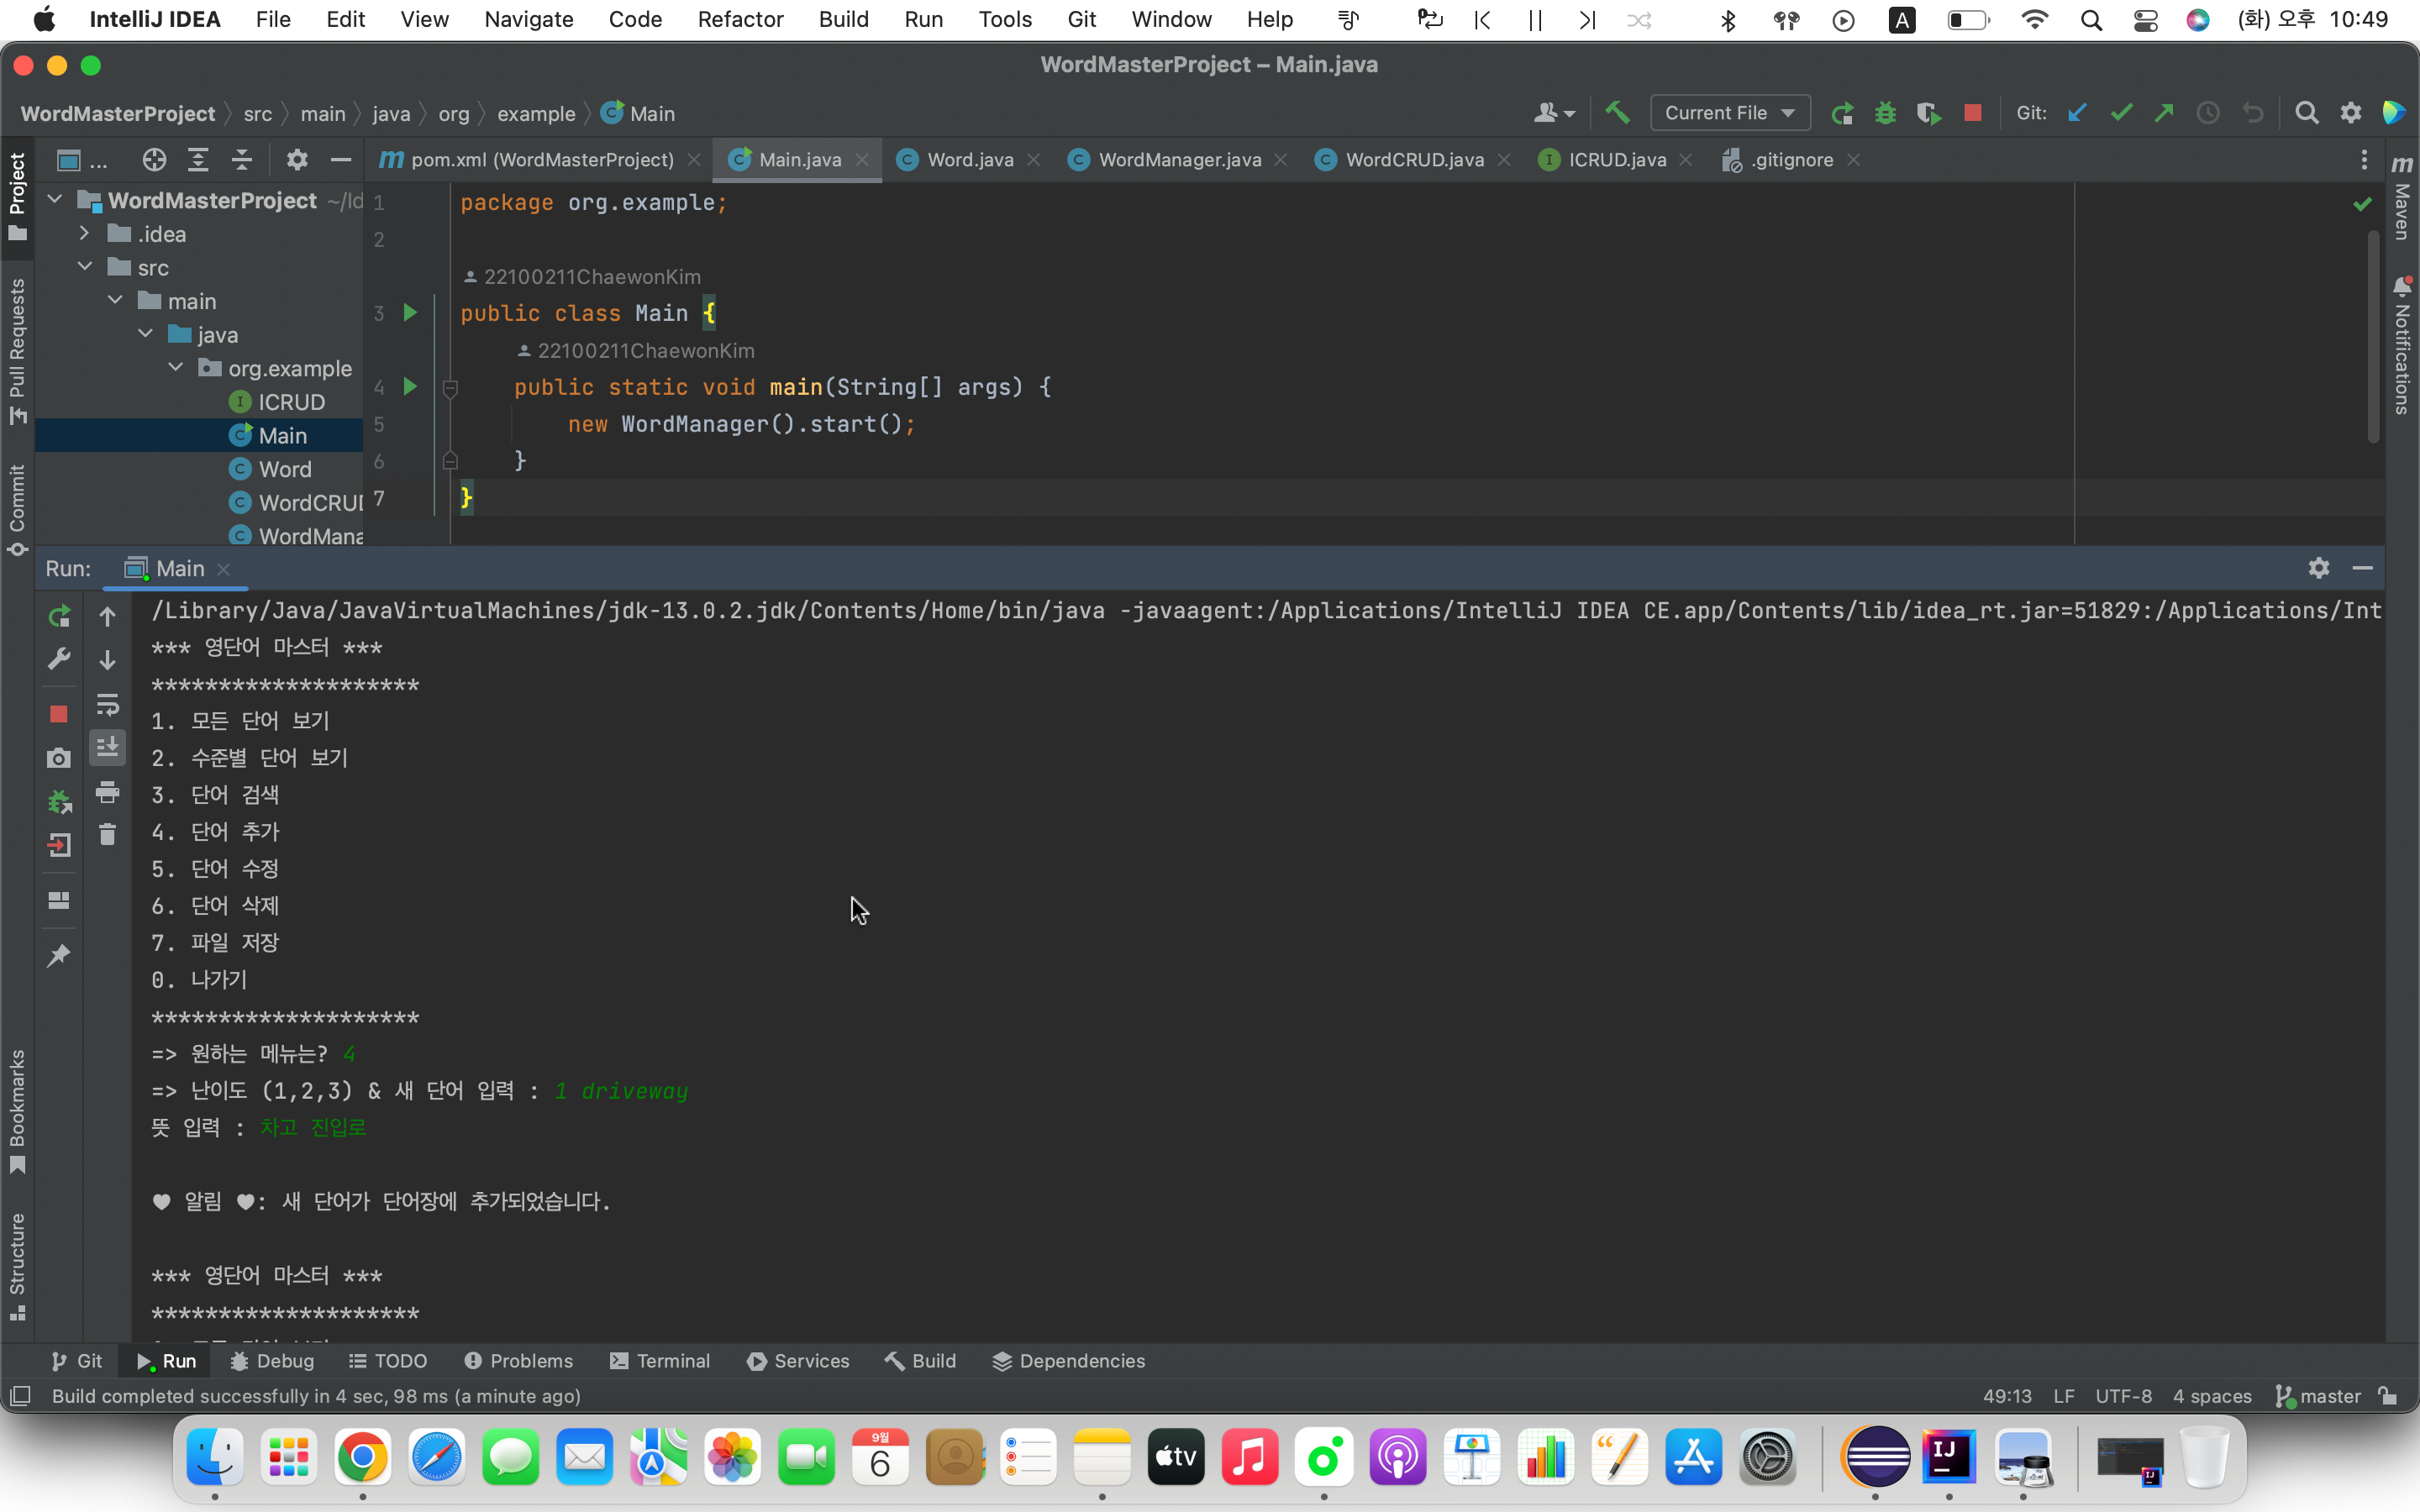Open the master branch popup in status bar
The width and height of the screenshot is (2420, 1512).
2327,1396
